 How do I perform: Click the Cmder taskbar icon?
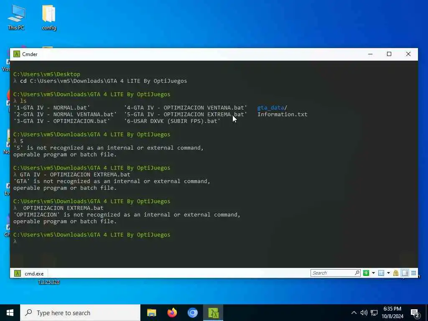(213, 313)
